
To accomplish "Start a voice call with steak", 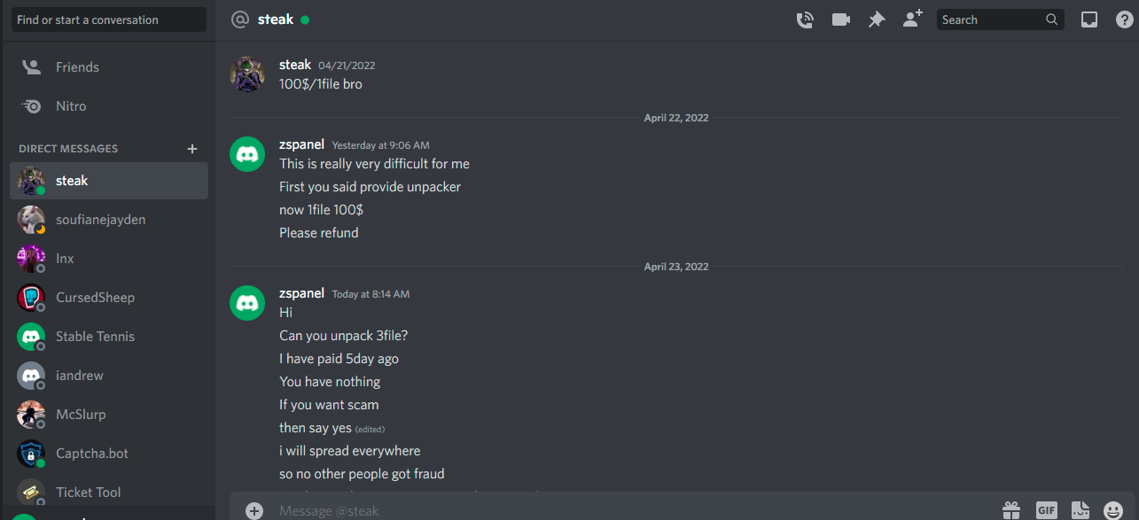I will point(805,19).
